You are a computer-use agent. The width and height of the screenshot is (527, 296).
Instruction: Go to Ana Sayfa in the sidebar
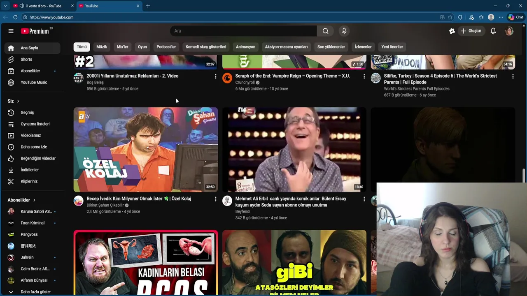(x=33, y=48)
